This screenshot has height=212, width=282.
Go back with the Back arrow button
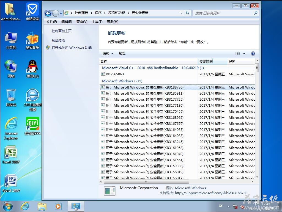pos(48,13)
